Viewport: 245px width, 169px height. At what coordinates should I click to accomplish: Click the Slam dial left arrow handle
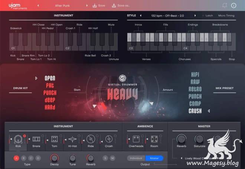tap(94, 106)
